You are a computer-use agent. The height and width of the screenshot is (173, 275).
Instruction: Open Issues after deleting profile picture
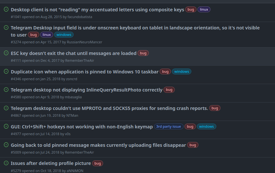(x=51, y=164)
